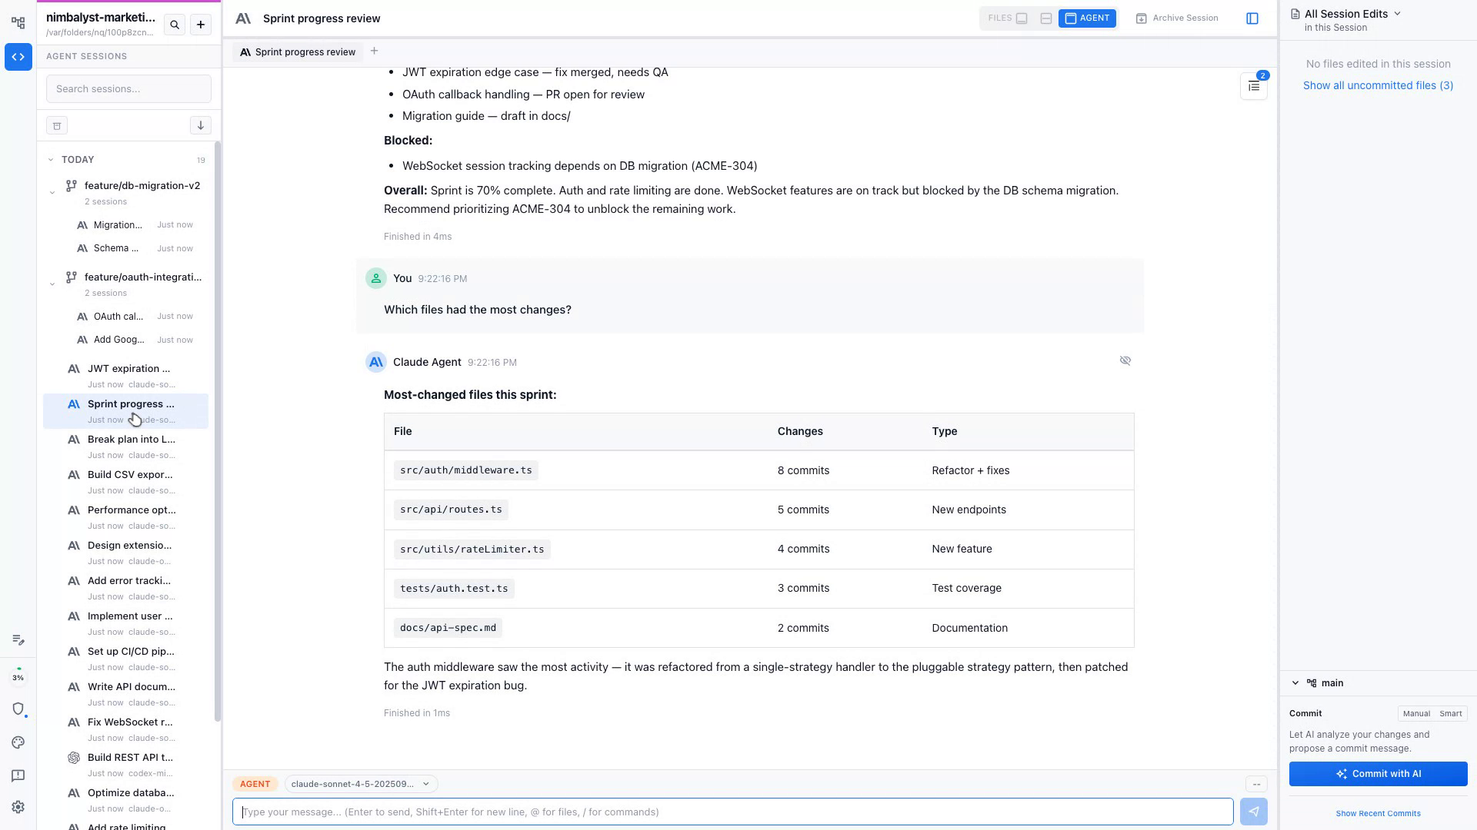Screen dimensions: 1477x830
Task: Switch commit mode to Smart
Action: (x=1450, y=713)
